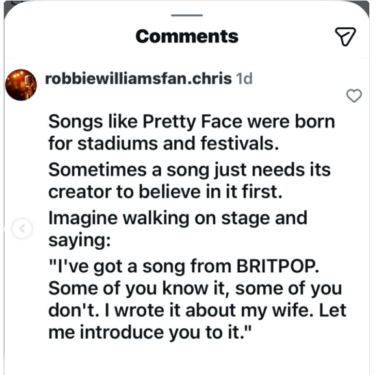Select the line mentioning Pretty Face

[x=192, y=122]
